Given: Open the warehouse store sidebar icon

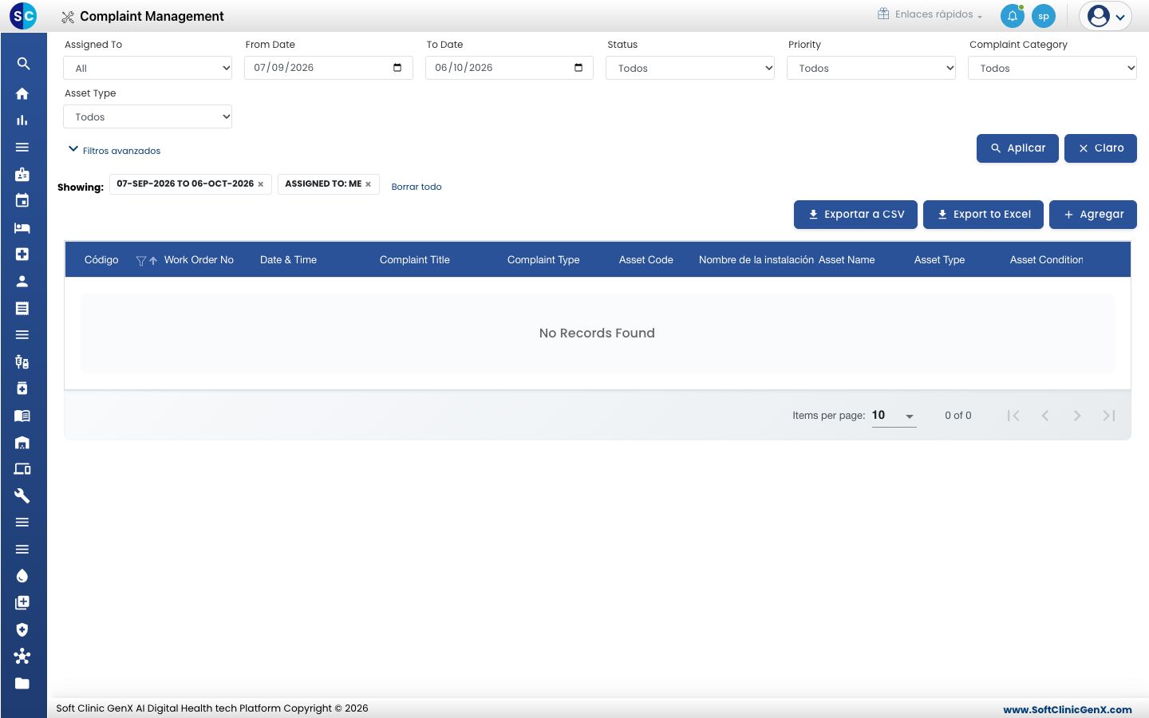Looking at the screenshot, I should pos(22,442).
